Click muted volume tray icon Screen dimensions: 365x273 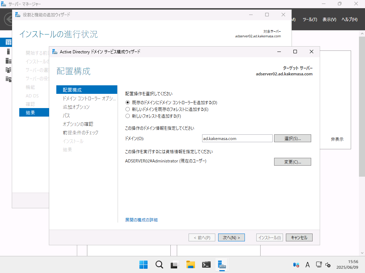point(328,264)
